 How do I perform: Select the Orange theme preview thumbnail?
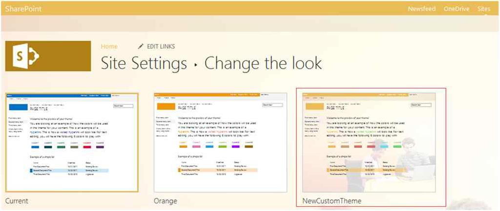(x=220, y=143)
